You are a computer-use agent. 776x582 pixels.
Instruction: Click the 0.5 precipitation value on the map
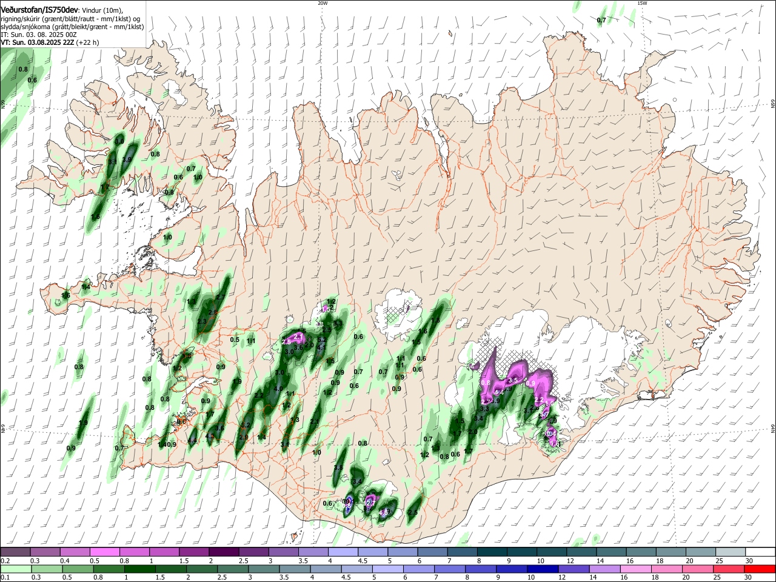pyautogui.click(x=235, y=340)
